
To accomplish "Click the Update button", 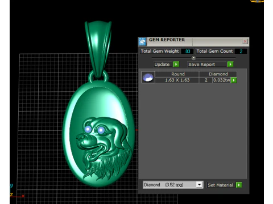I will coord(162,65).
